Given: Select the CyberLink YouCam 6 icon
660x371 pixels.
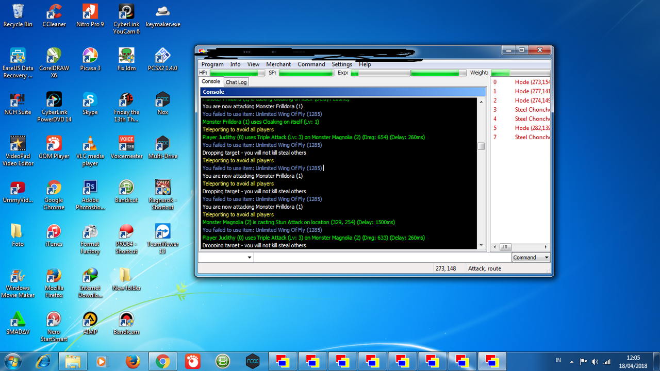Looking at the screenshot, I should 126,19.
